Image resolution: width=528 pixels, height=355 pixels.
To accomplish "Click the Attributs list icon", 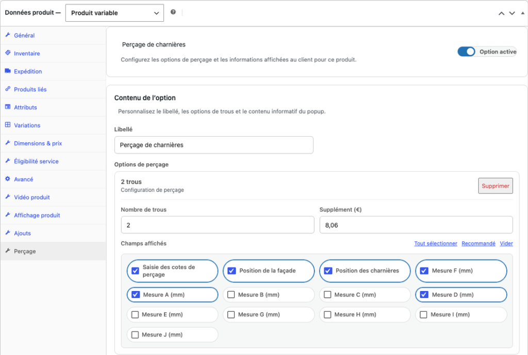I will pyautogui.click(x=8, y=107).
